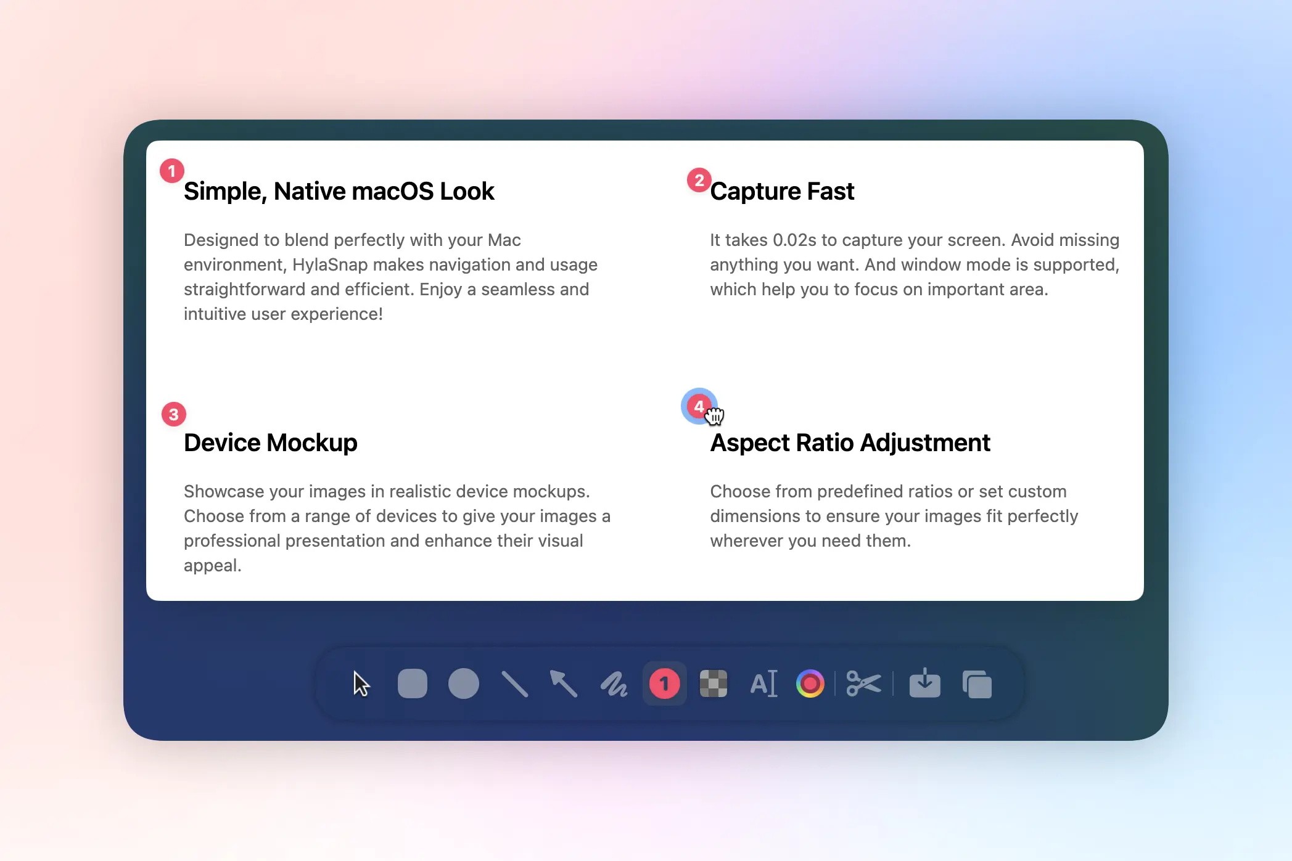The image size is (1292, 861).
Task: Click the number 3 annotation badge
Action: 174,414
